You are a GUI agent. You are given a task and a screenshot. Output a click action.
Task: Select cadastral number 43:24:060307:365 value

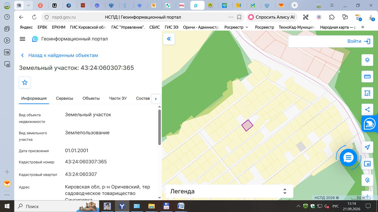pyautogui.click(x=86, y=162)
